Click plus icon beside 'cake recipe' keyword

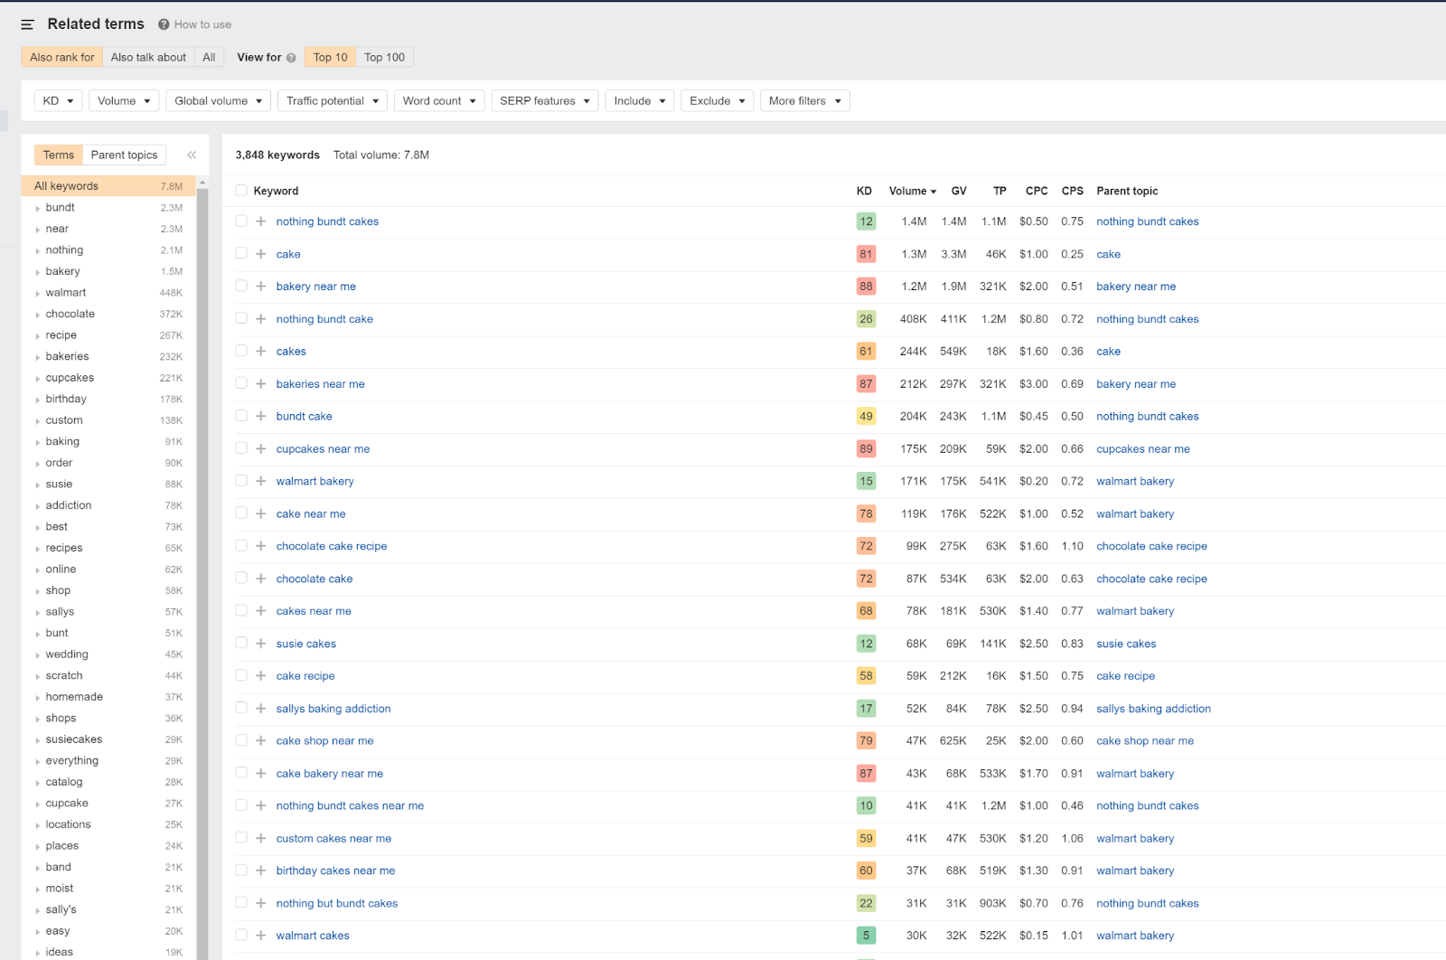[260, 676]
